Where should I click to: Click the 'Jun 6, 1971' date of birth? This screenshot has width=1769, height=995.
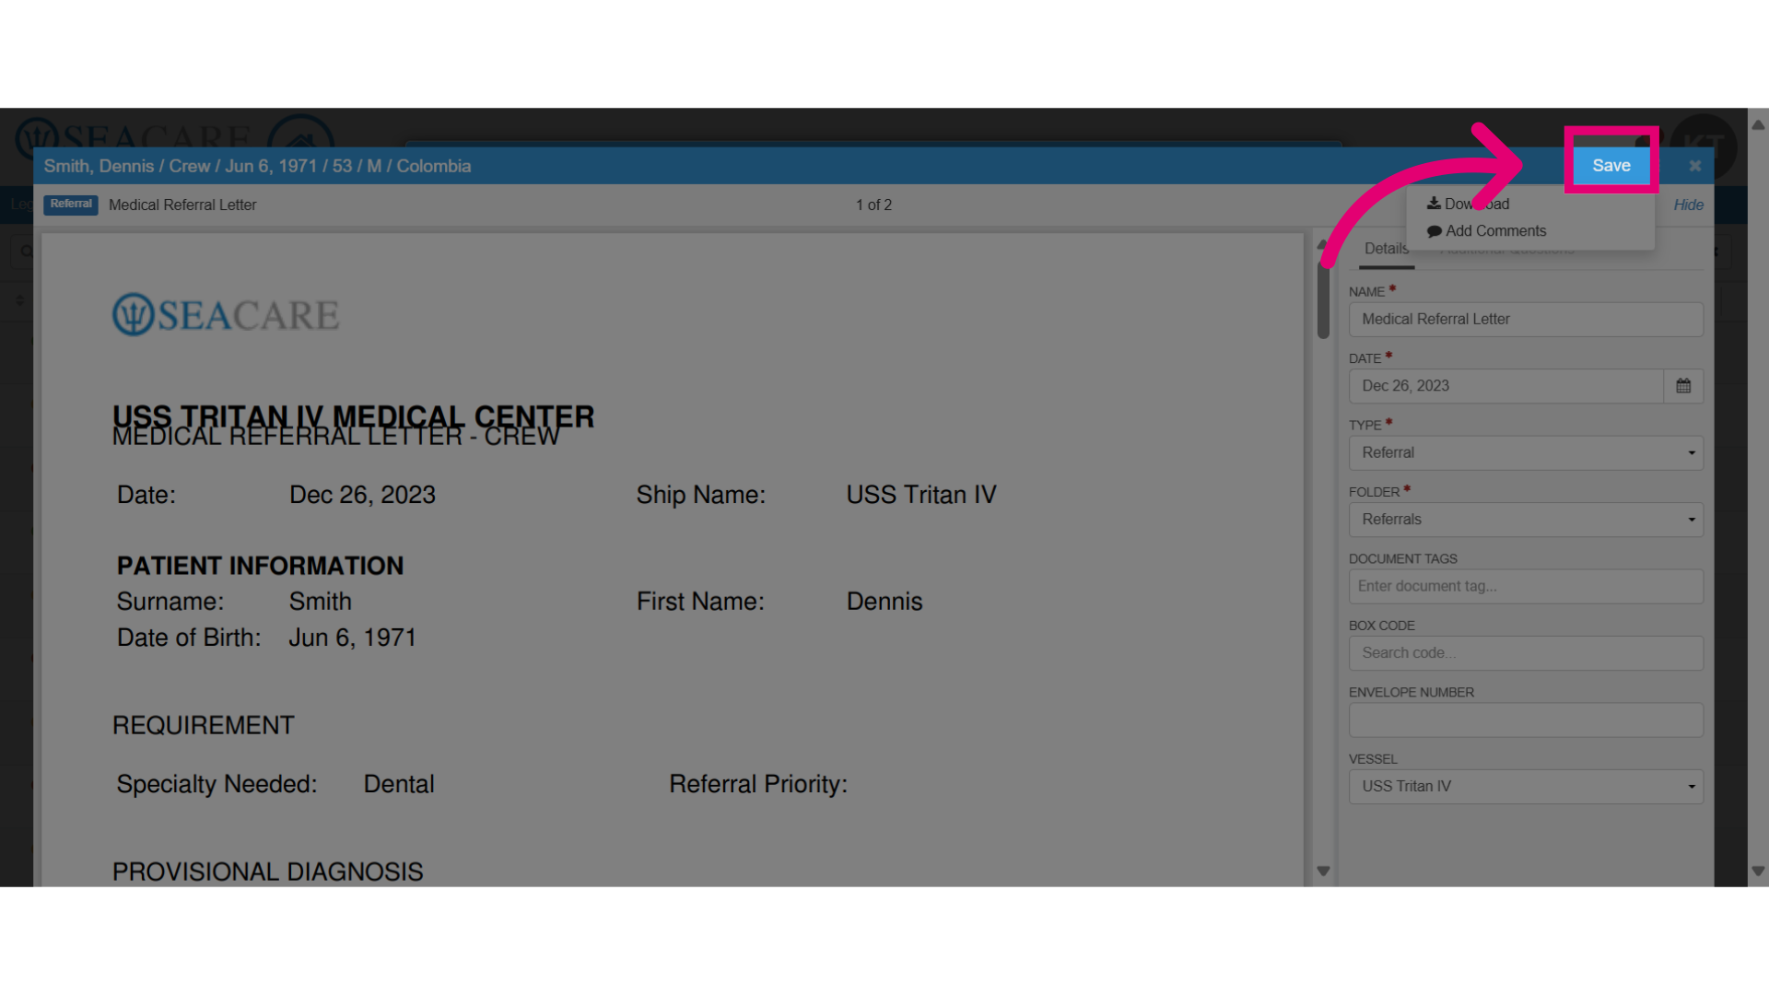pyautogui.click(x=353, y=638)
